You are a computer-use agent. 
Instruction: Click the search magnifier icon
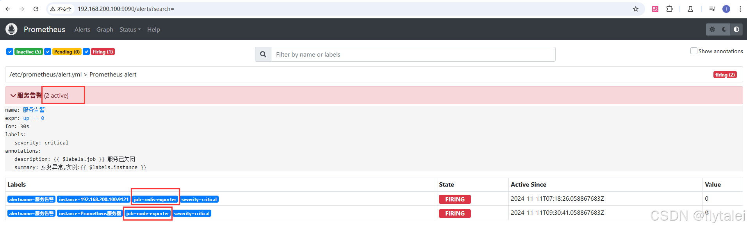point(263,54)
